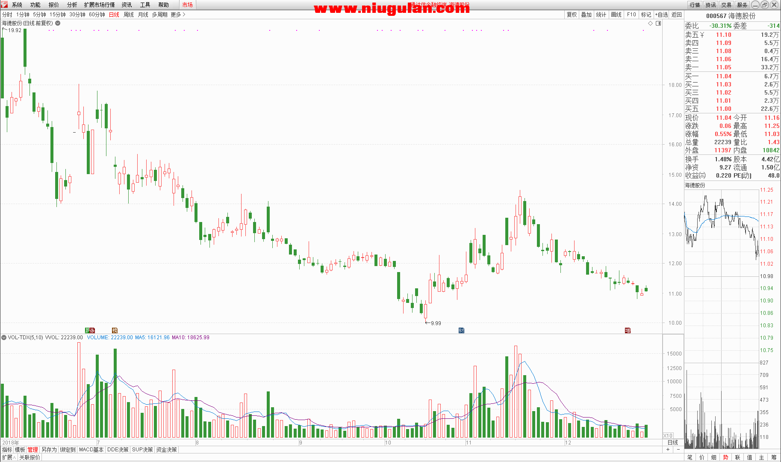The height and width of the screenshot is (462, 781).
Task: Click the 日线 label under volume scale
Action: (x=673, y=442)
